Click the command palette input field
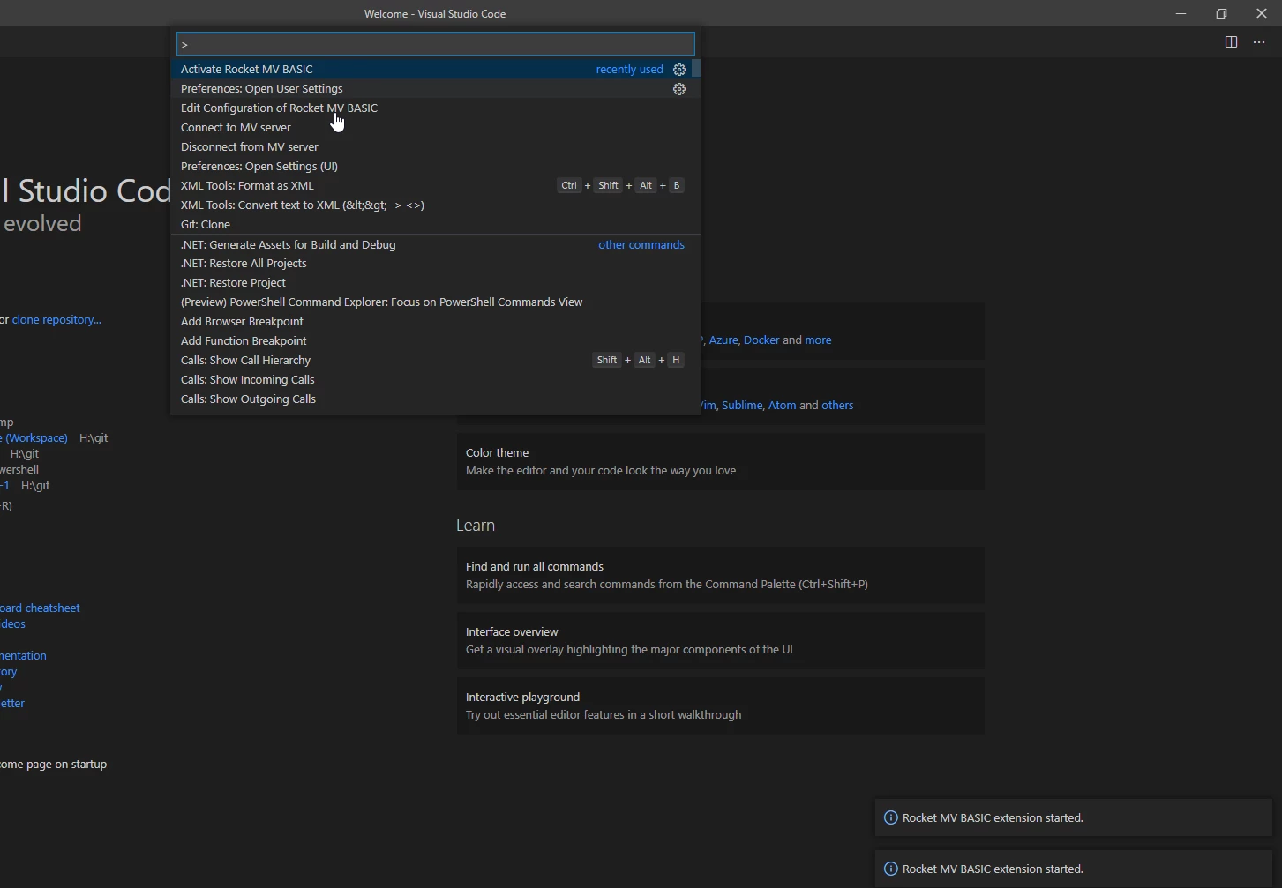This screenshot has width=1282, height=888. tap(436, 44)
